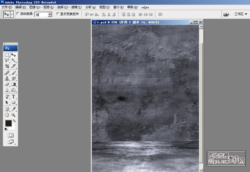Click Align vertical centers icon
Screen dimensions: 250x172
pyautogui.click(x=92, y=14)
